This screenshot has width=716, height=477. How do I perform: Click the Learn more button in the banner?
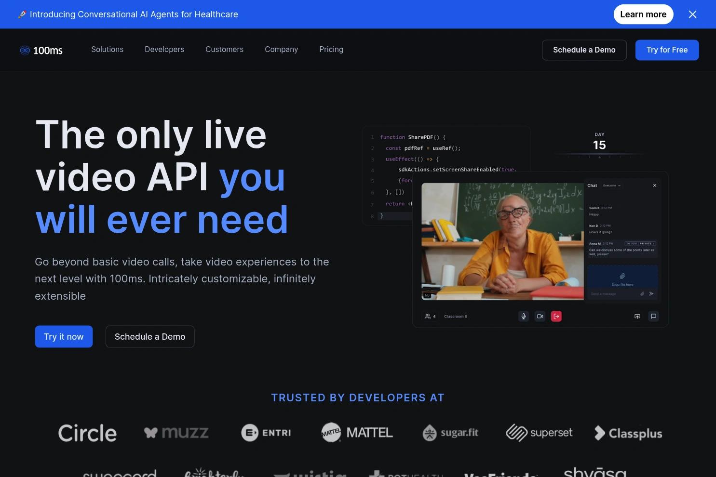[x=643, y=14]
